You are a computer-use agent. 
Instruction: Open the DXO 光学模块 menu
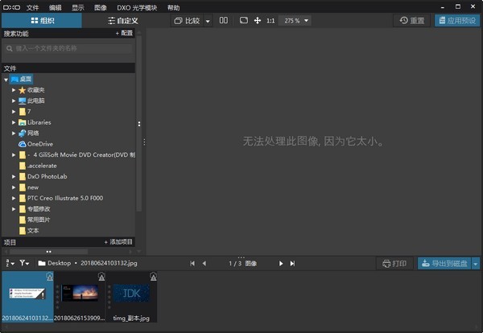[x=137, y=7]
